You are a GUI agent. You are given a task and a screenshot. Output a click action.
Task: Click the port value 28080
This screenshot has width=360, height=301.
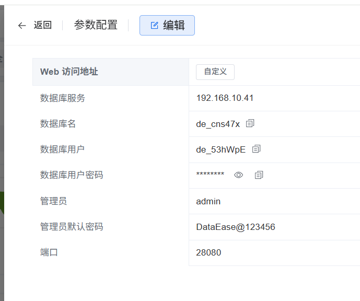point(208,252)
